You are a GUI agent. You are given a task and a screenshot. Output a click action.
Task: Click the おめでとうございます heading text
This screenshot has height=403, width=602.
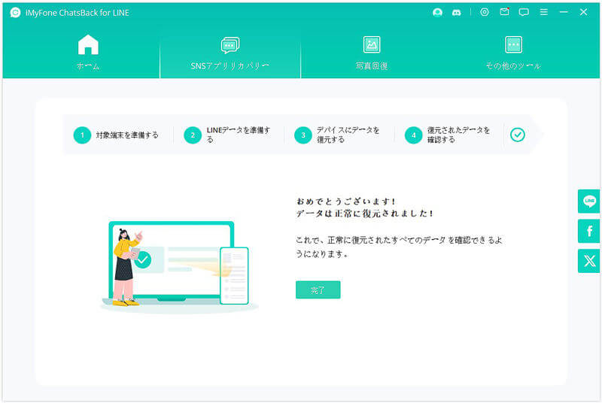[x=345, y=201]
